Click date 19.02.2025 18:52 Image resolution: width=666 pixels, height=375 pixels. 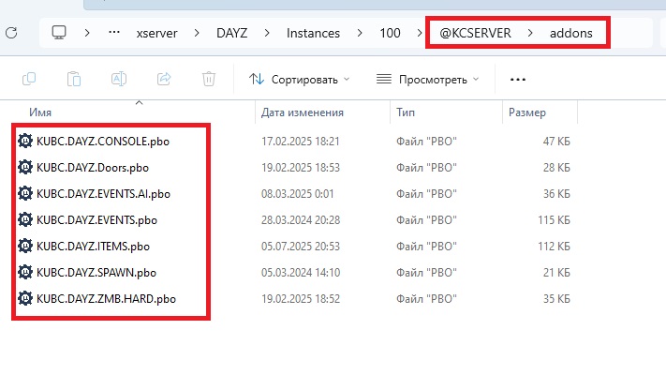coord(301,299)
